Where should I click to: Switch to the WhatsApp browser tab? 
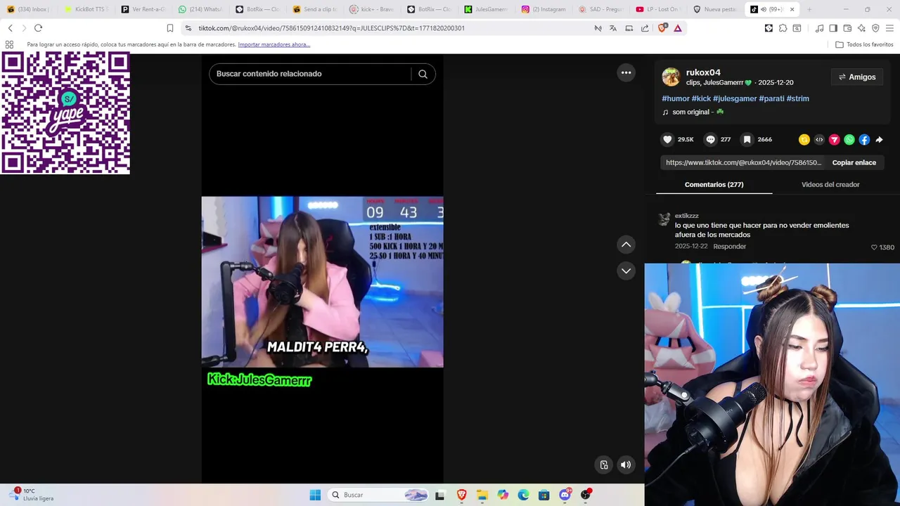(x=200, y=9)
